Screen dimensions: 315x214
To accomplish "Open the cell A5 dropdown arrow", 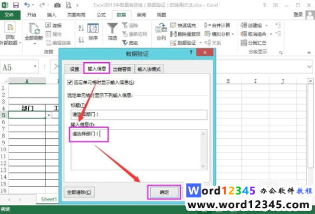I will click(49, 115).
